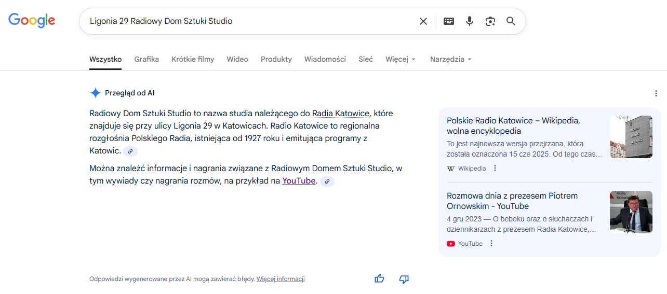Search by image with camera icon
This screenshot has width=667, height=294.
click(490, 21)
